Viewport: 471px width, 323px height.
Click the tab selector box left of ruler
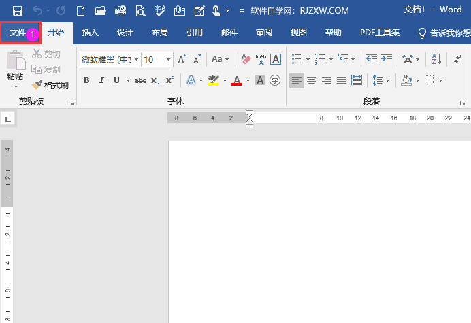click(x=7, y=120)
